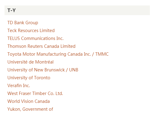Image resolution: width=155 pixels, height=121 pixels.
Task: Follow the TELUS employer link
Action: [x=36, y=38]
